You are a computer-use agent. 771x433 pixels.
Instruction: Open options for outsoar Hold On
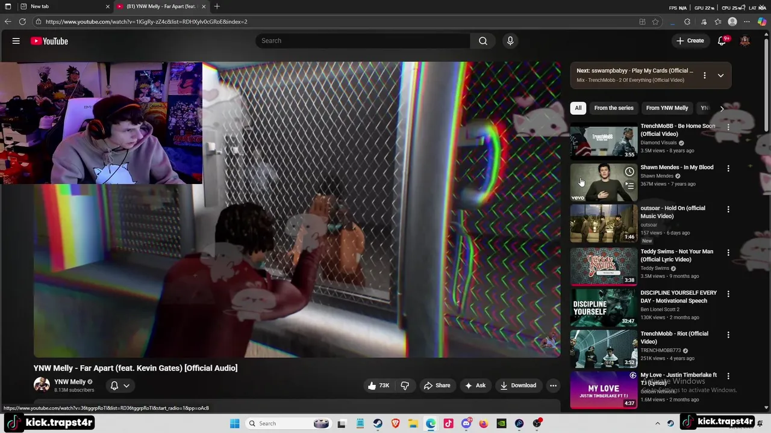(728, 209)
